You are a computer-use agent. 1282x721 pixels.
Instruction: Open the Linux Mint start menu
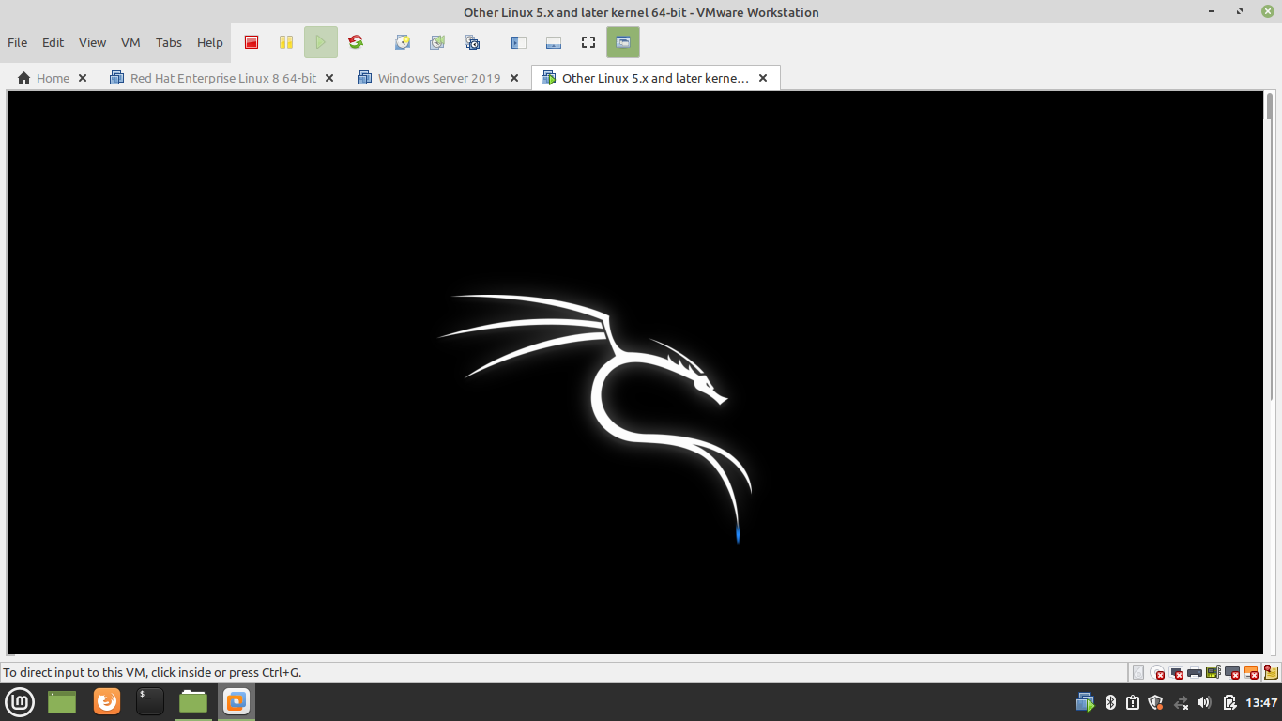pyautogui.click(x=20, y=701)
